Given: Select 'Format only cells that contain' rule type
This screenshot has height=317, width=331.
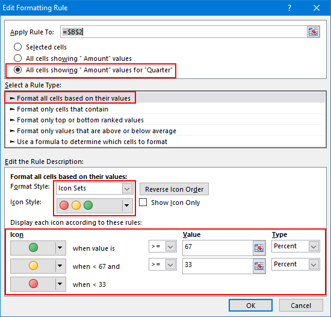Looking at the screenshot, I should coord(165,109).
